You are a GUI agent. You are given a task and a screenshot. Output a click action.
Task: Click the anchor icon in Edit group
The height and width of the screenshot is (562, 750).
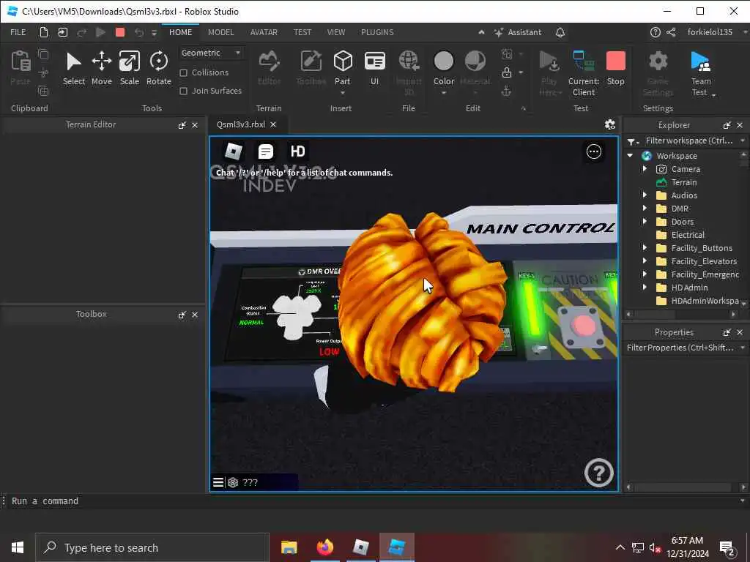pyautogui.click(x=507, y=90)
